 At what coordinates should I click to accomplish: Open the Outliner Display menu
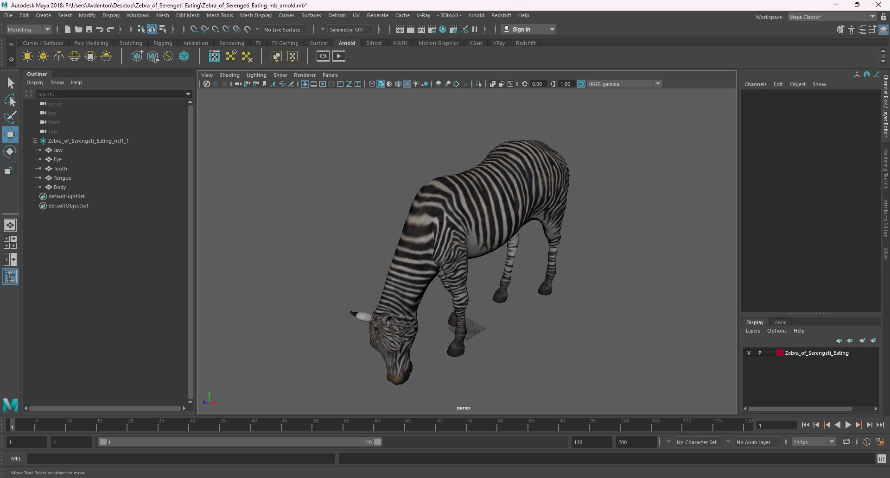35,82
